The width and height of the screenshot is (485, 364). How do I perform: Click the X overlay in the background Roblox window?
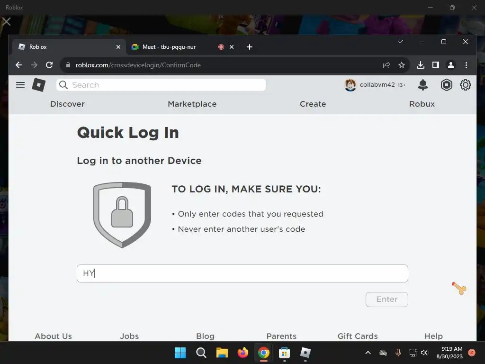[6, 21]
